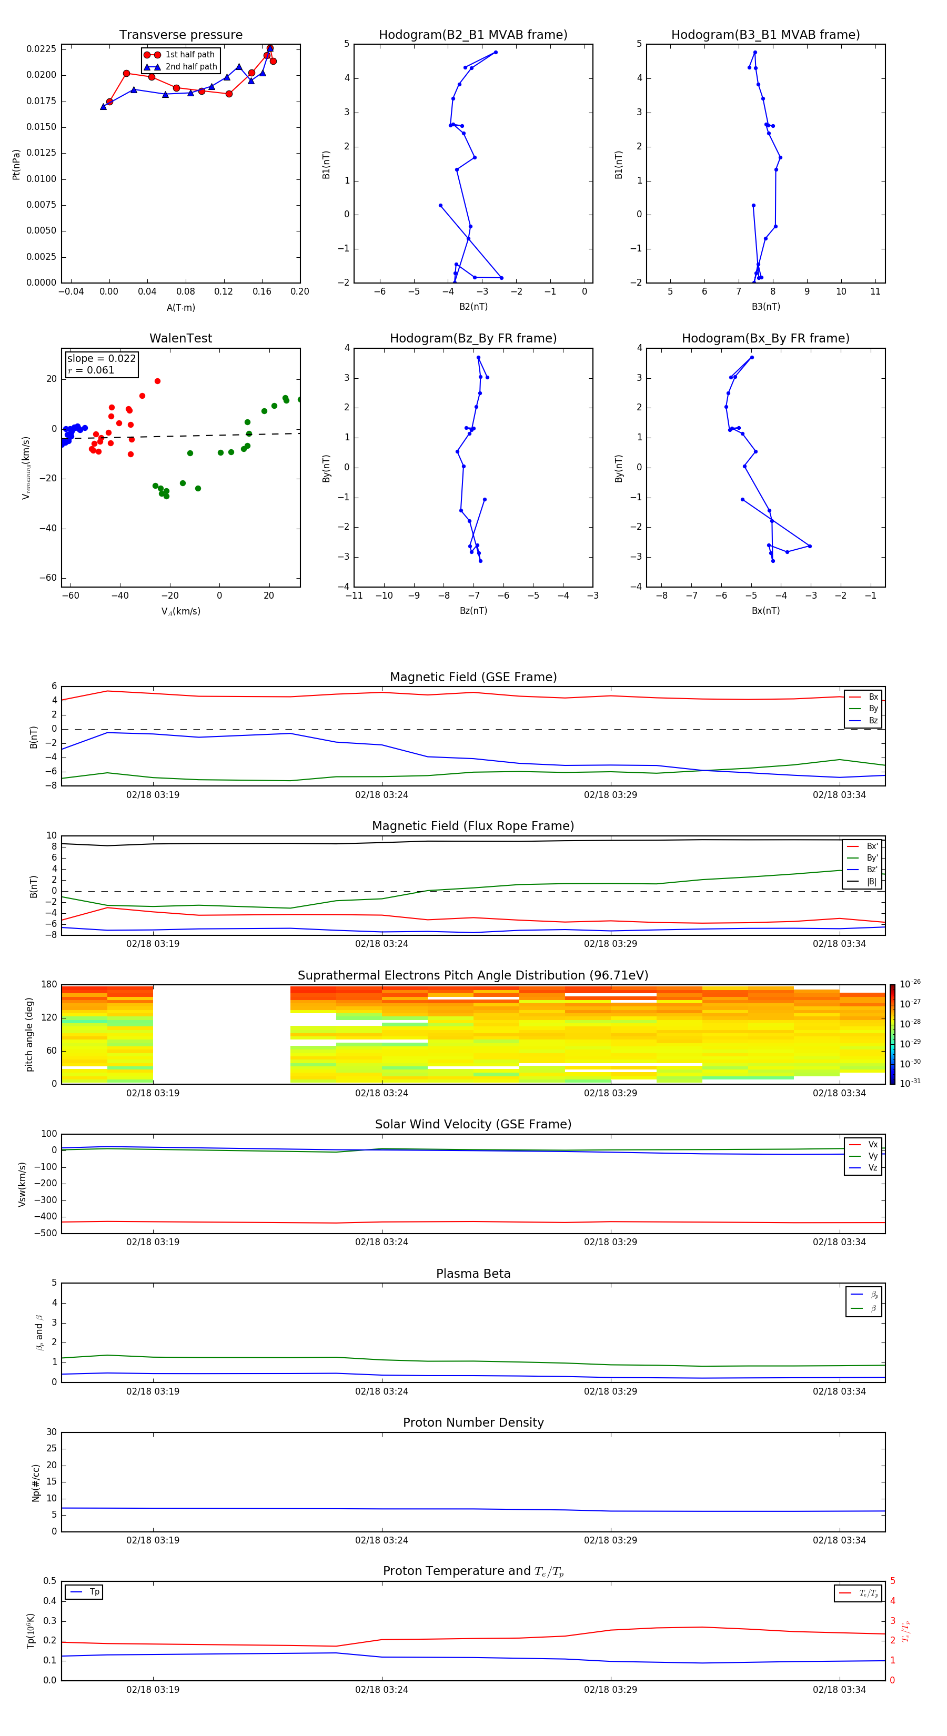Viewport: 947px width, 1736px height.
Task: Click the 'Plasma Beta' plot title
Action: click(x=473, y=1274)
